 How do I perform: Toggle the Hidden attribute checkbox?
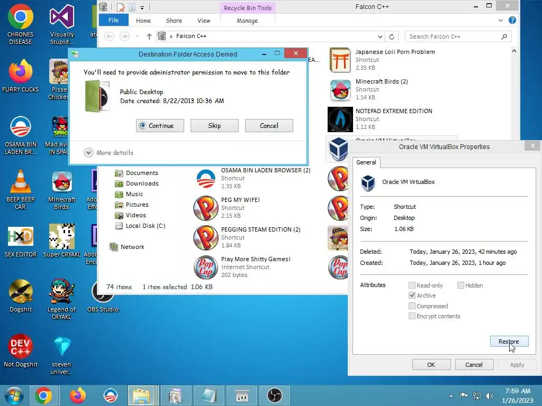point(460,285)
